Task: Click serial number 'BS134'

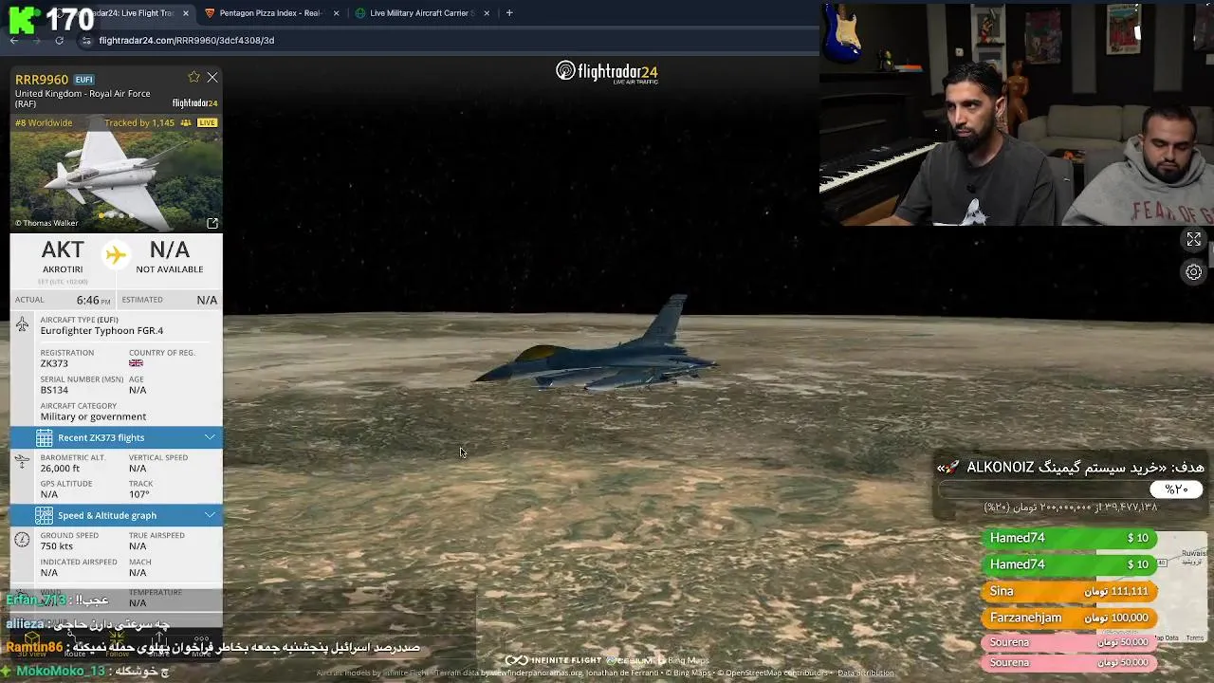Action: tap(54, 390)
